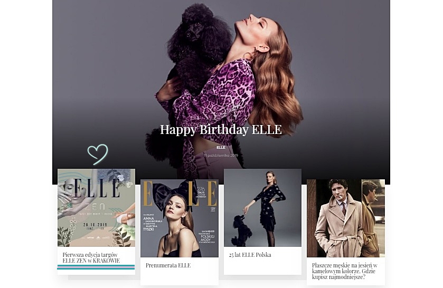Screen dimensions: 443x288
Task: Click teal stripe under ELLE ZEN card
Action: (x=96, y=267)
